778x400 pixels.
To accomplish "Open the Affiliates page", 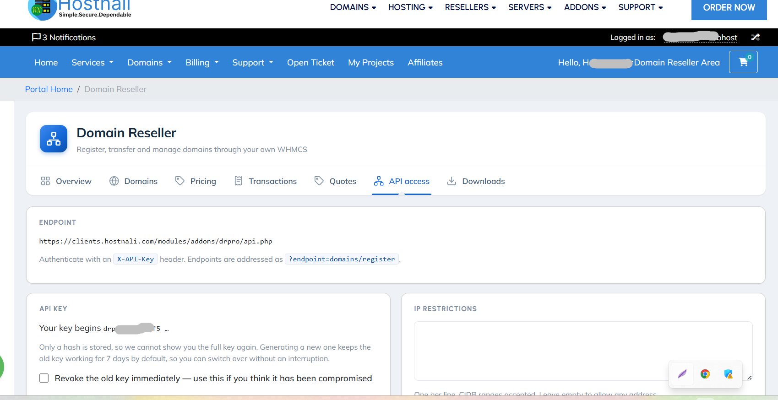I will coord(425,62).
